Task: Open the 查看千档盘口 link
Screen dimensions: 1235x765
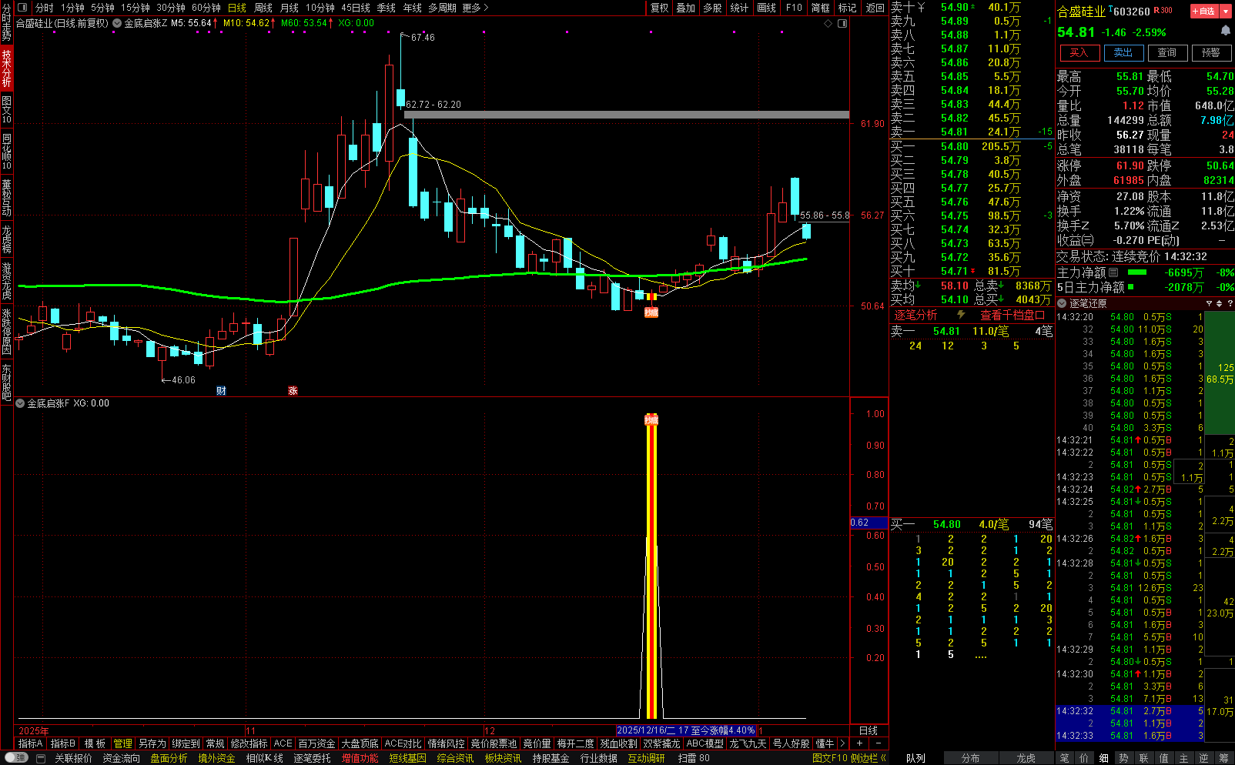Action: point(1012,315)
